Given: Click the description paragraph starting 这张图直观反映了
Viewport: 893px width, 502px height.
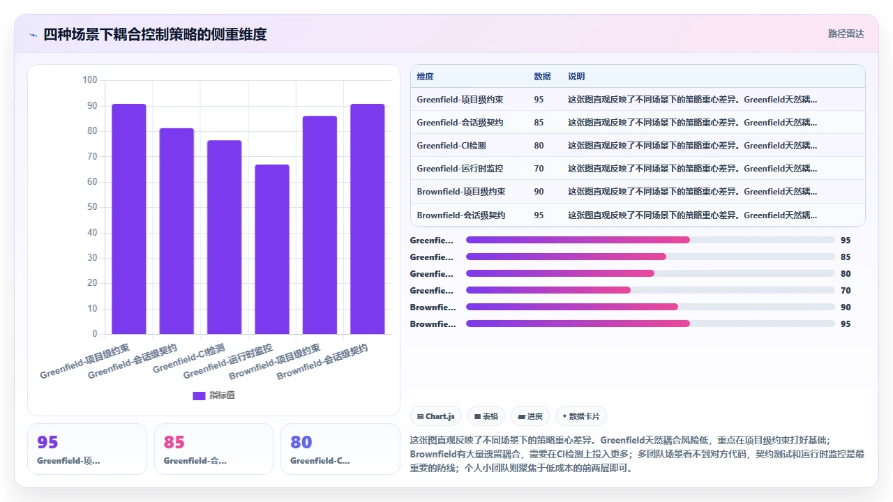Looking at the screenshot, I should point(638,454).
